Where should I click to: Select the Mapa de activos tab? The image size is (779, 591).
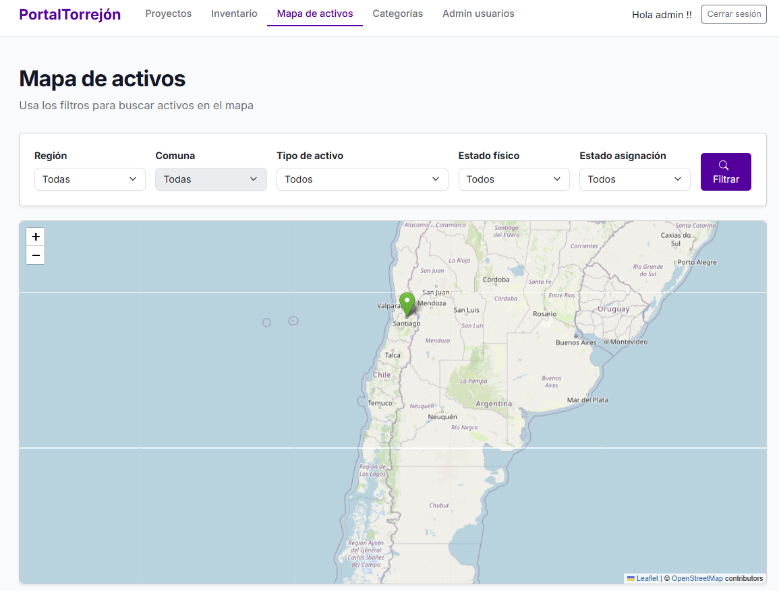pyautogui.click(x=314, y=13)
